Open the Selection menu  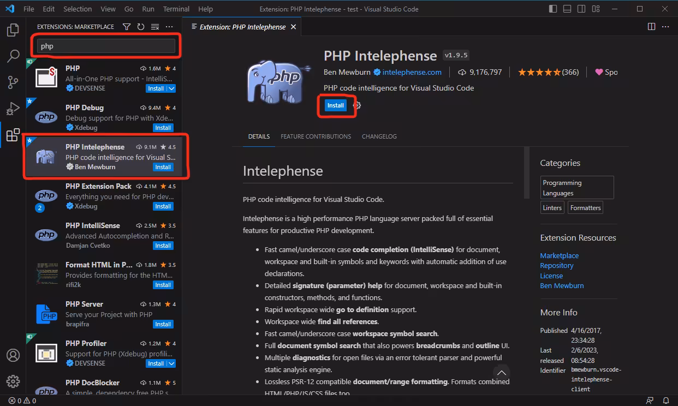(x=78, y=9)
